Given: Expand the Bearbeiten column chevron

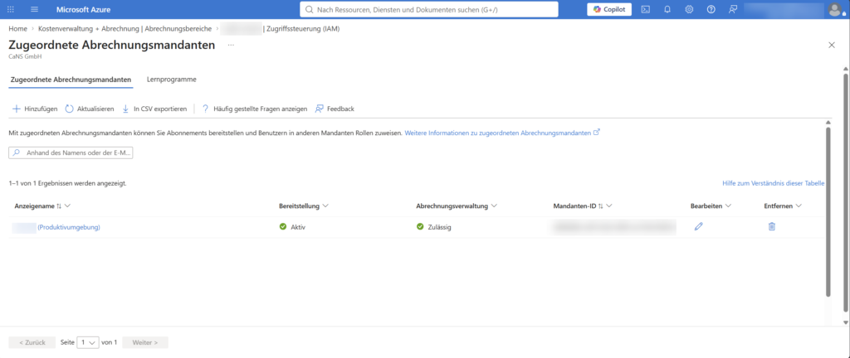Looking at the screenshot, I should (728, 206).
